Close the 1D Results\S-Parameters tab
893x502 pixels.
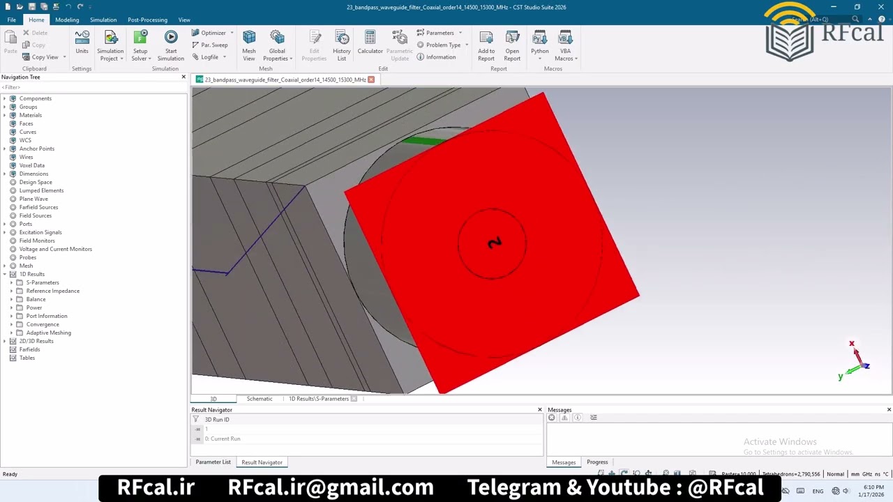click(x=354, y=399)
